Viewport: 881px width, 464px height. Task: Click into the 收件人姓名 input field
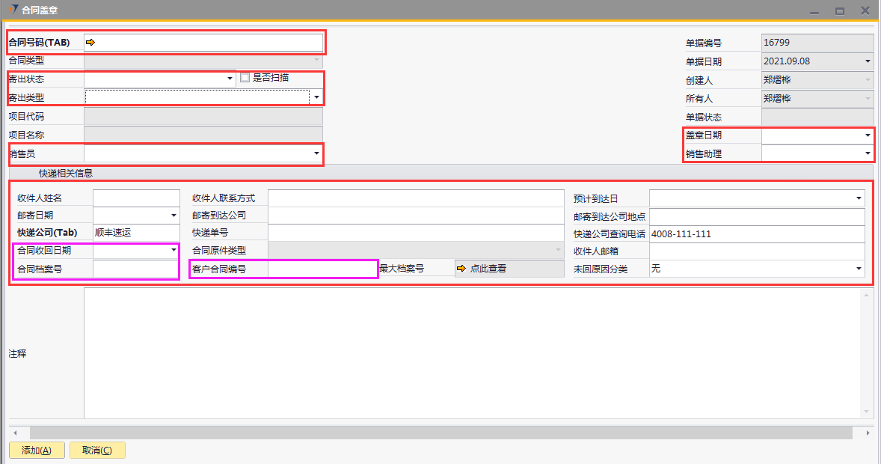(136, 198)
